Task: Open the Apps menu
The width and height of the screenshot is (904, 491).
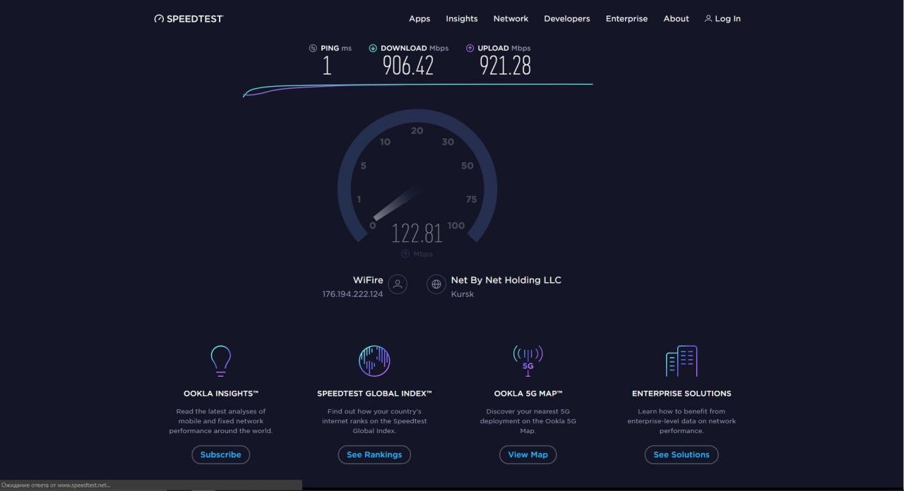Action: click(x=420, y=18)
